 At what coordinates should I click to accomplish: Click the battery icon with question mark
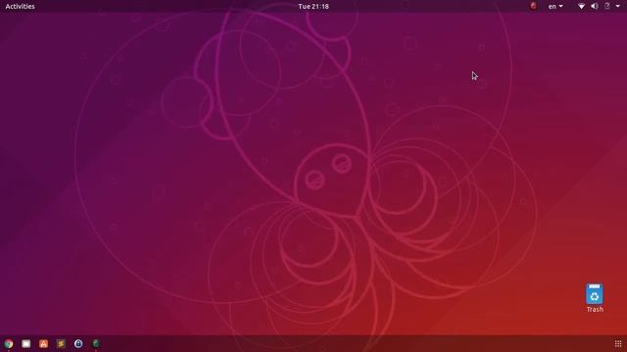pyautogui.click(x=607, y=7)
